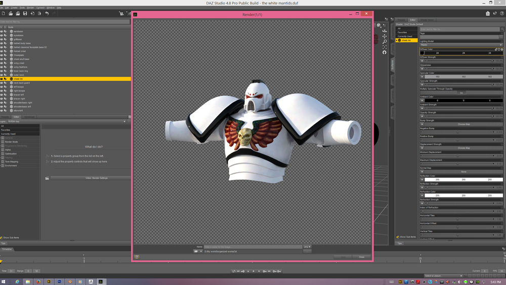Select the viewport zoom magnifier tool
Screen dimensions: 506x285
pos(385,41)
